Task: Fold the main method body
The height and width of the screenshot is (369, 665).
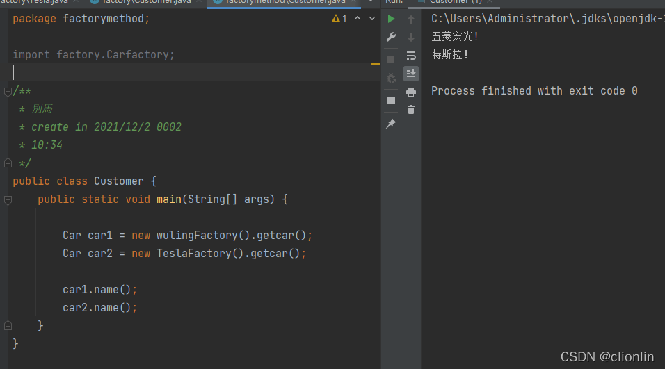Action: [x=8, y=199]
